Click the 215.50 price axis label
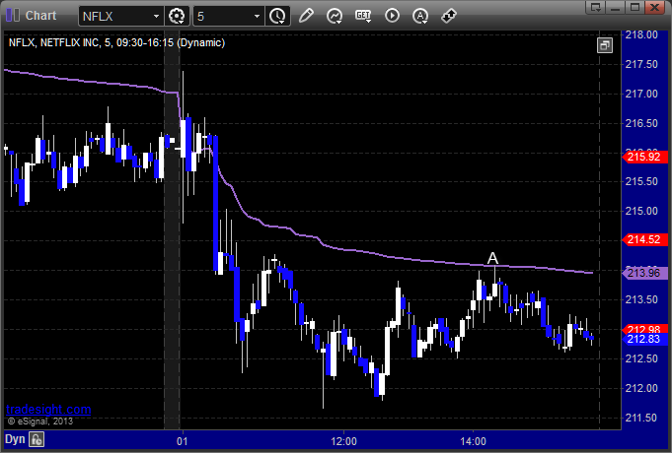Viewport: 672px width, 453px height. click(641, 181)
